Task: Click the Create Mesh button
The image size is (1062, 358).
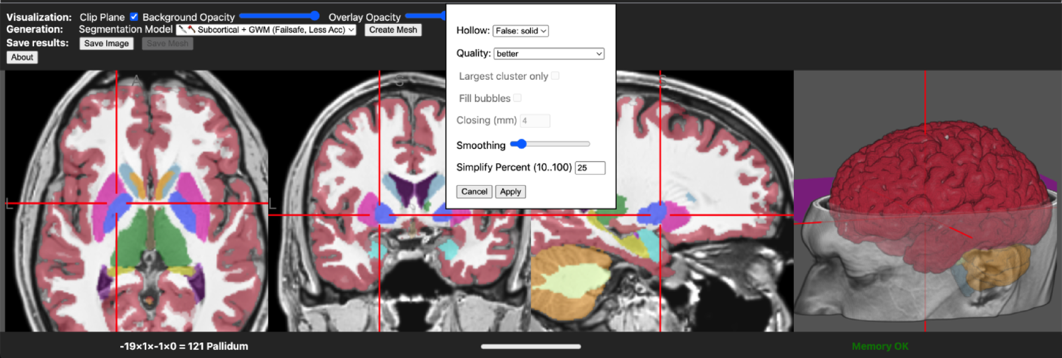Action: (393, 30)
